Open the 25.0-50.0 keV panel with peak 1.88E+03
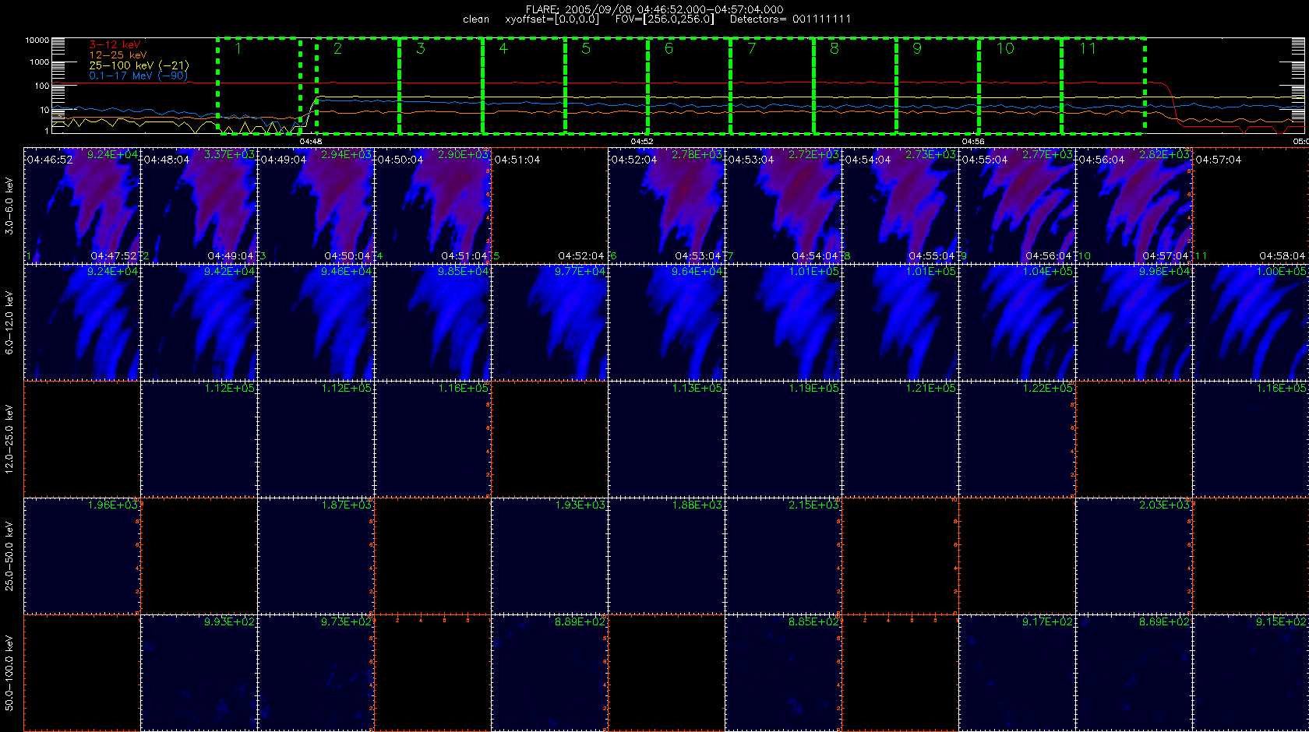The width and height of the screenshot is (1309, 732). pyautogui.click(x=667, y=556)
